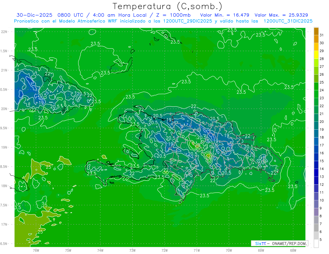Click the "24" label on the color scale
Viewport: 329px width, 254px height.
click(322, 90)
